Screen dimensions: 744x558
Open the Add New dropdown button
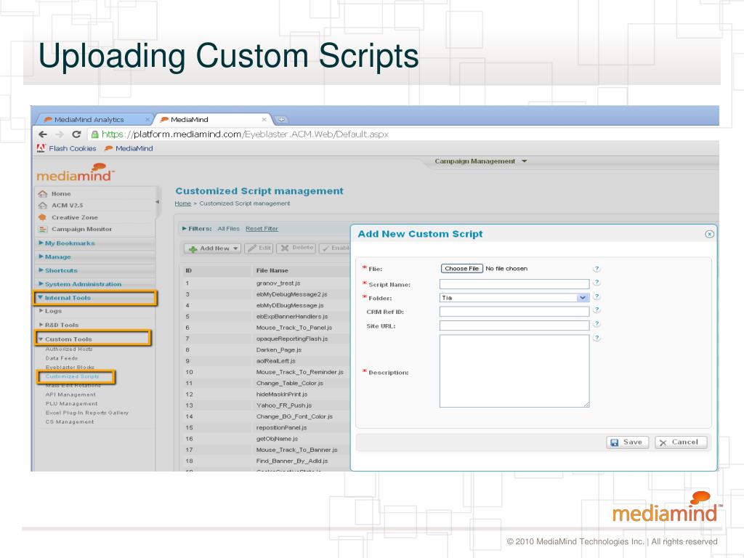click(x=213, y=248)
